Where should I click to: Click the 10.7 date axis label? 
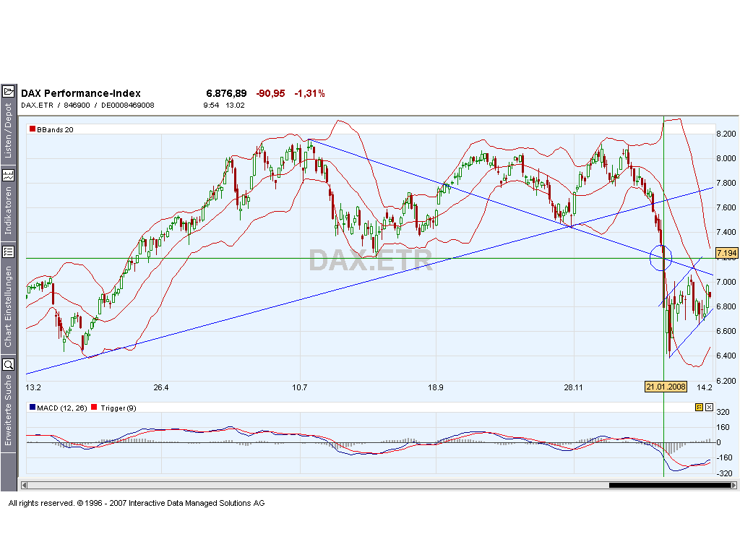coord(299,387)
